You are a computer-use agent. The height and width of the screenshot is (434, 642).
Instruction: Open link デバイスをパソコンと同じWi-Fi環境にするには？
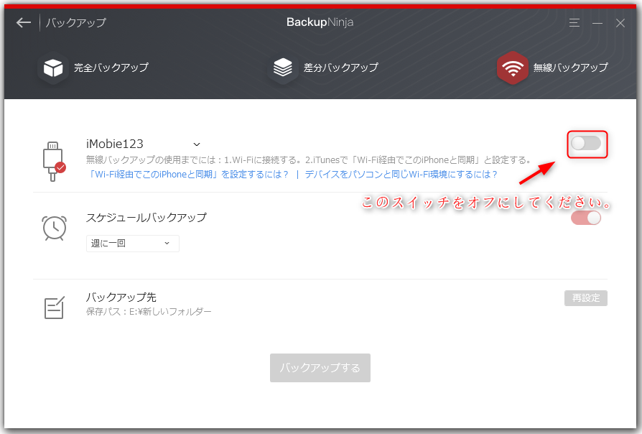401,175
